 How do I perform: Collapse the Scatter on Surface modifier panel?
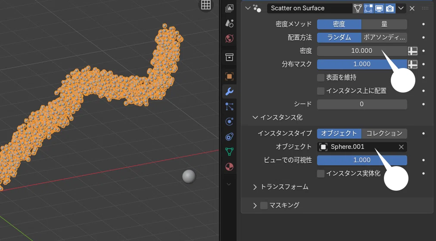pos(248,8)
